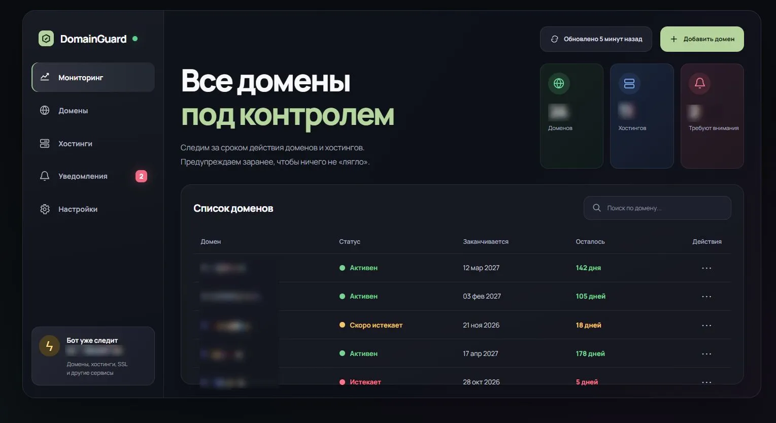Viewport: 776px width, 423px height.
Task: Click the green globe icon on Доменов card
Action: point(559,83)
